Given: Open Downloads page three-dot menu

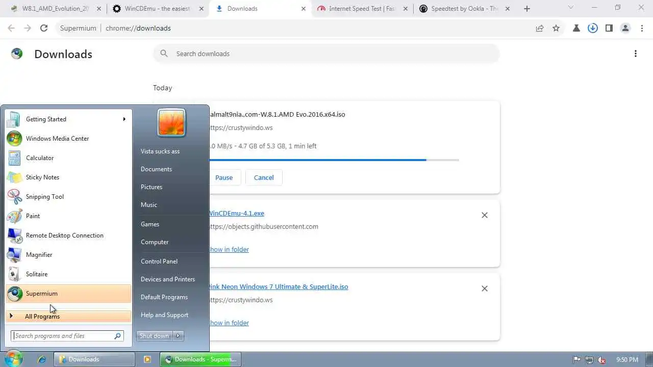Looking at the screenshot, I should pos(636,54).
